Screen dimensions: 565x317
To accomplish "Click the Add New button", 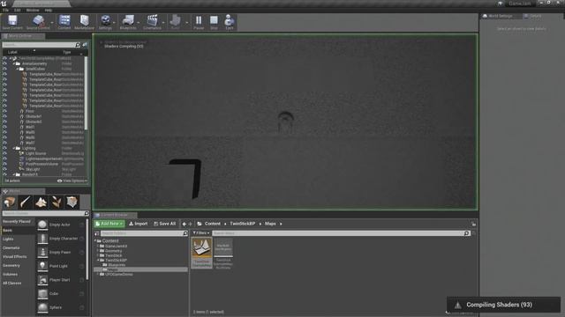I will point(109,224).
